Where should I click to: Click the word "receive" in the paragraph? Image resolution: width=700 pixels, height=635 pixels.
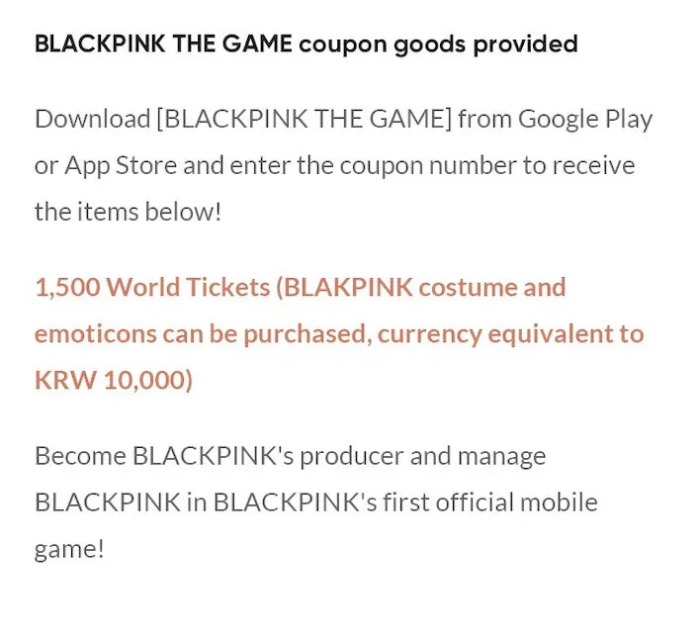(x=593, y=165)
